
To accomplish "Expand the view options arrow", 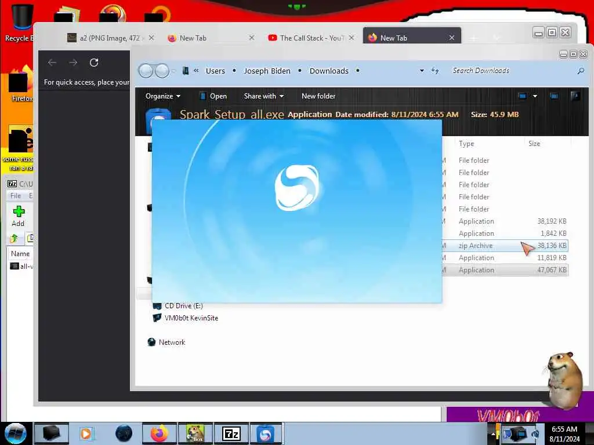I will pos(535,96).
